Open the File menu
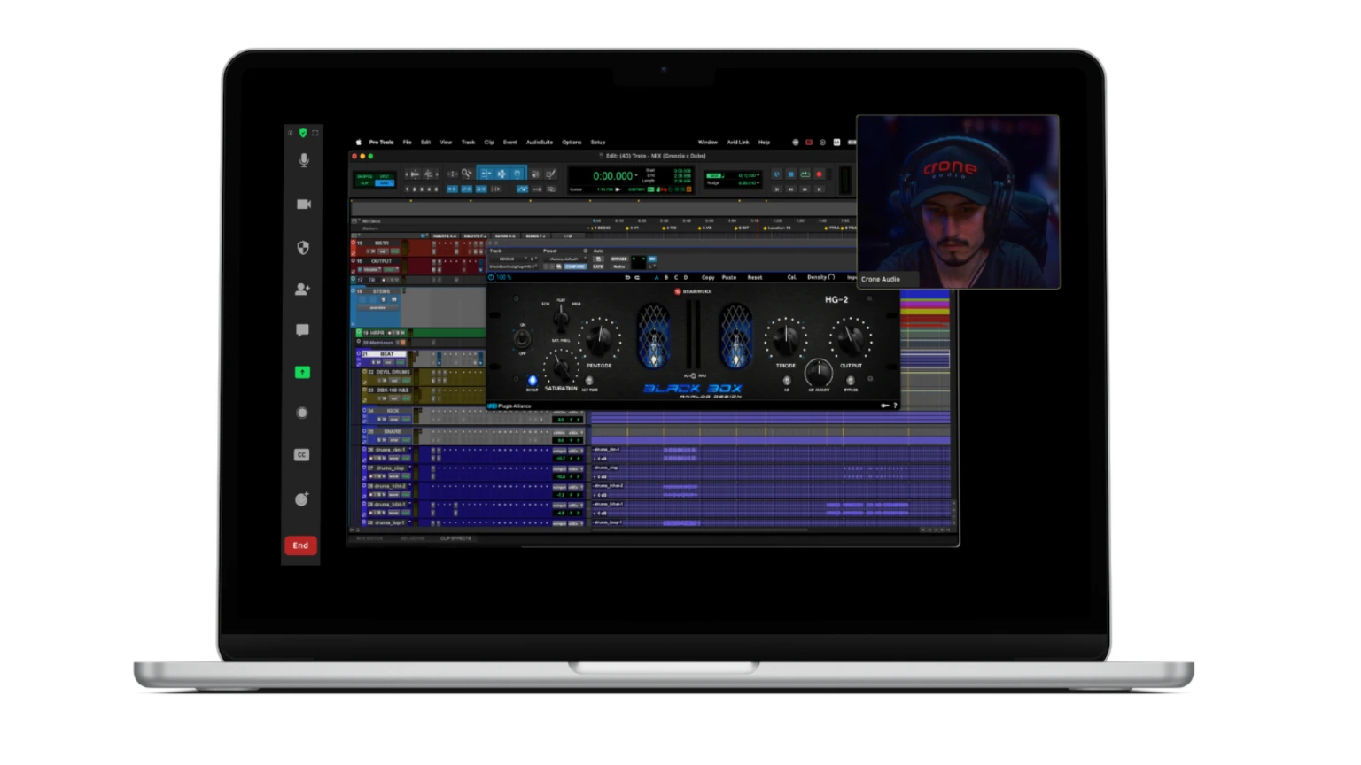The height and width of the screenshot is (765, 1361). click(408, 142)
